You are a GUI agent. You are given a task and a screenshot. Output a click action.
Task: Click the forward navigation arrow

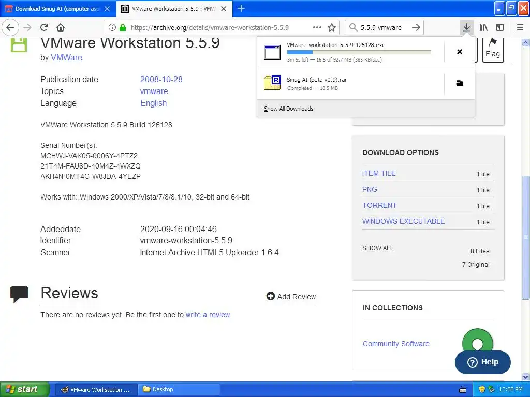(28, 27)
